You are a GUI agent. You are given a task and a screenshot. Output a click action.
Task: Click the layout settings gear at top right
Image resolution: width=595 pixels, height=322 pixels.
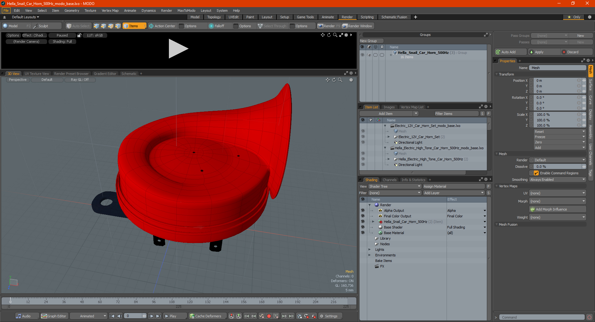click(590, 17)
